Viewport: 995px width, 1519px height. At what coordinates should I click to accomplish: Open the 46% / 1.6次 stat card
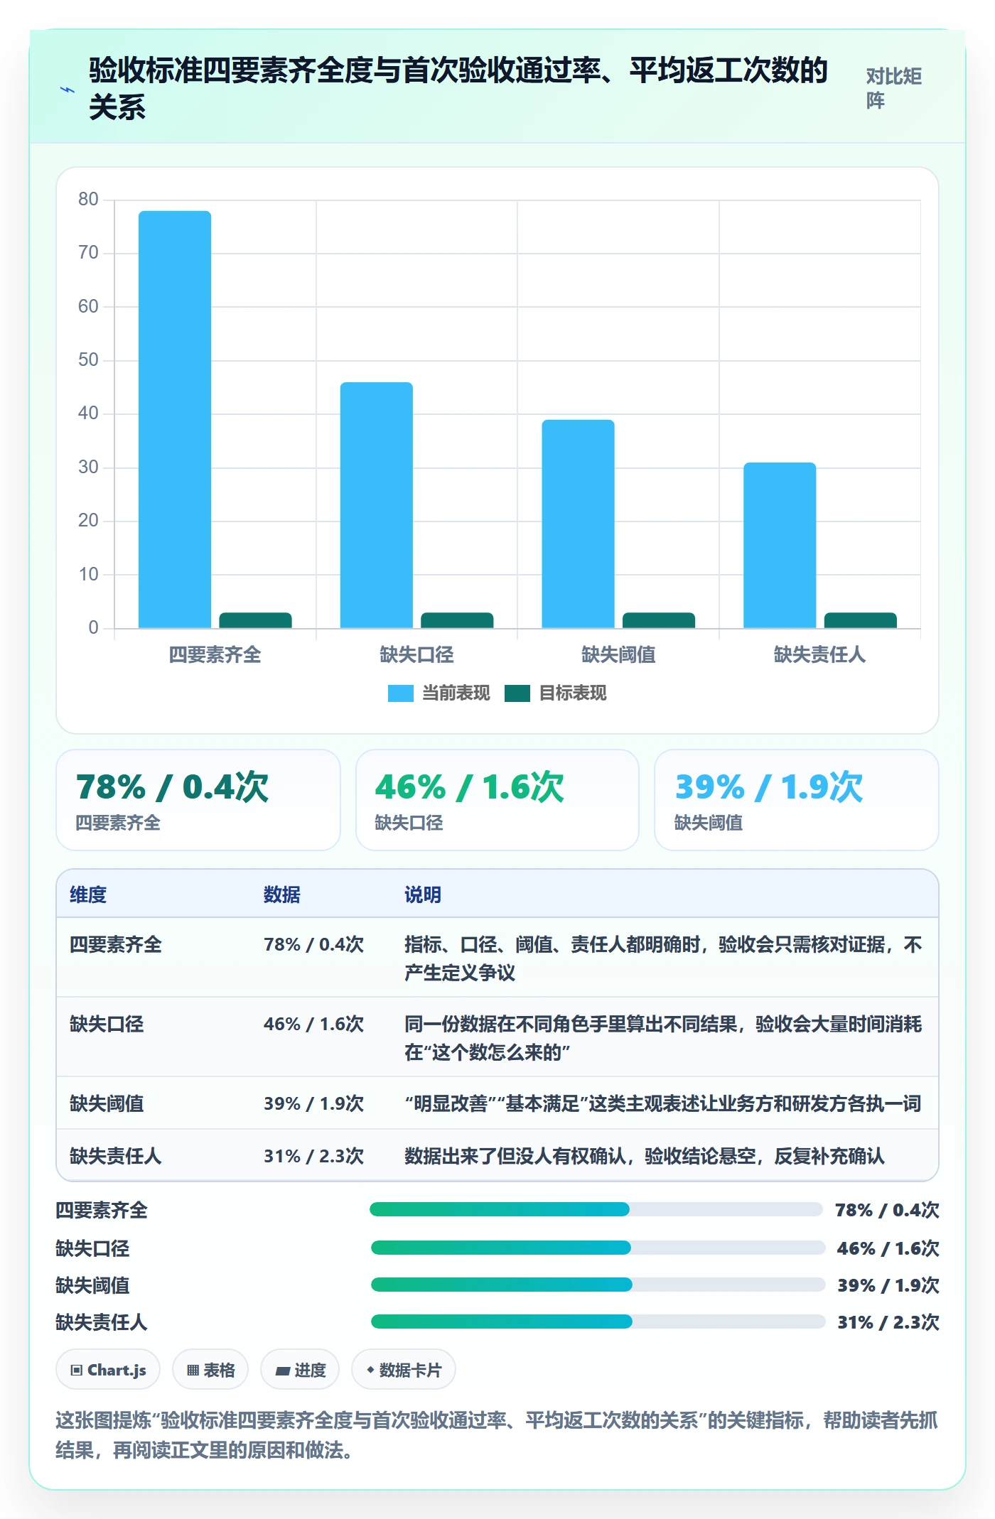497,800
